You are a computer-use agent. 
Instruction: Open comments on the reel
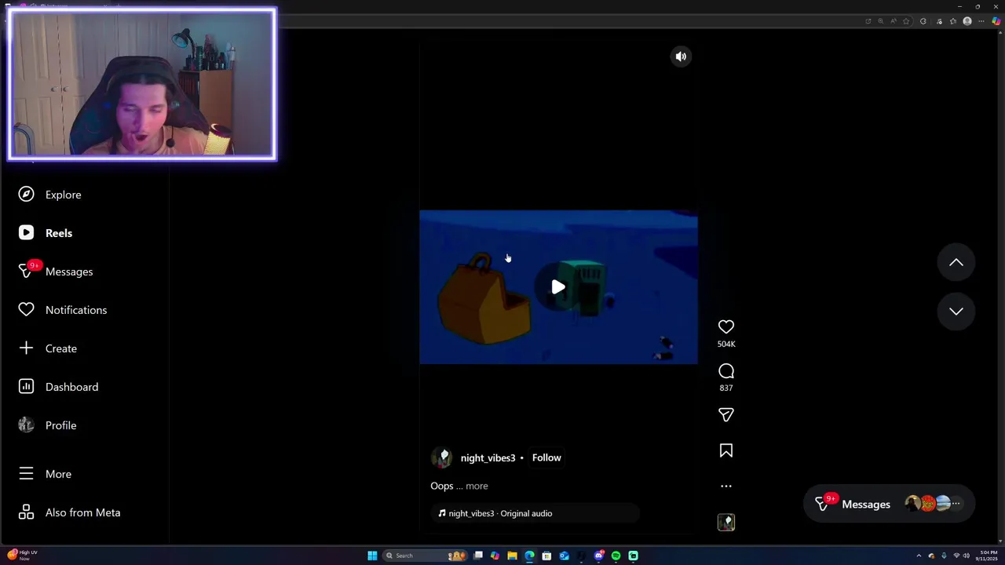tap(726, 371)
